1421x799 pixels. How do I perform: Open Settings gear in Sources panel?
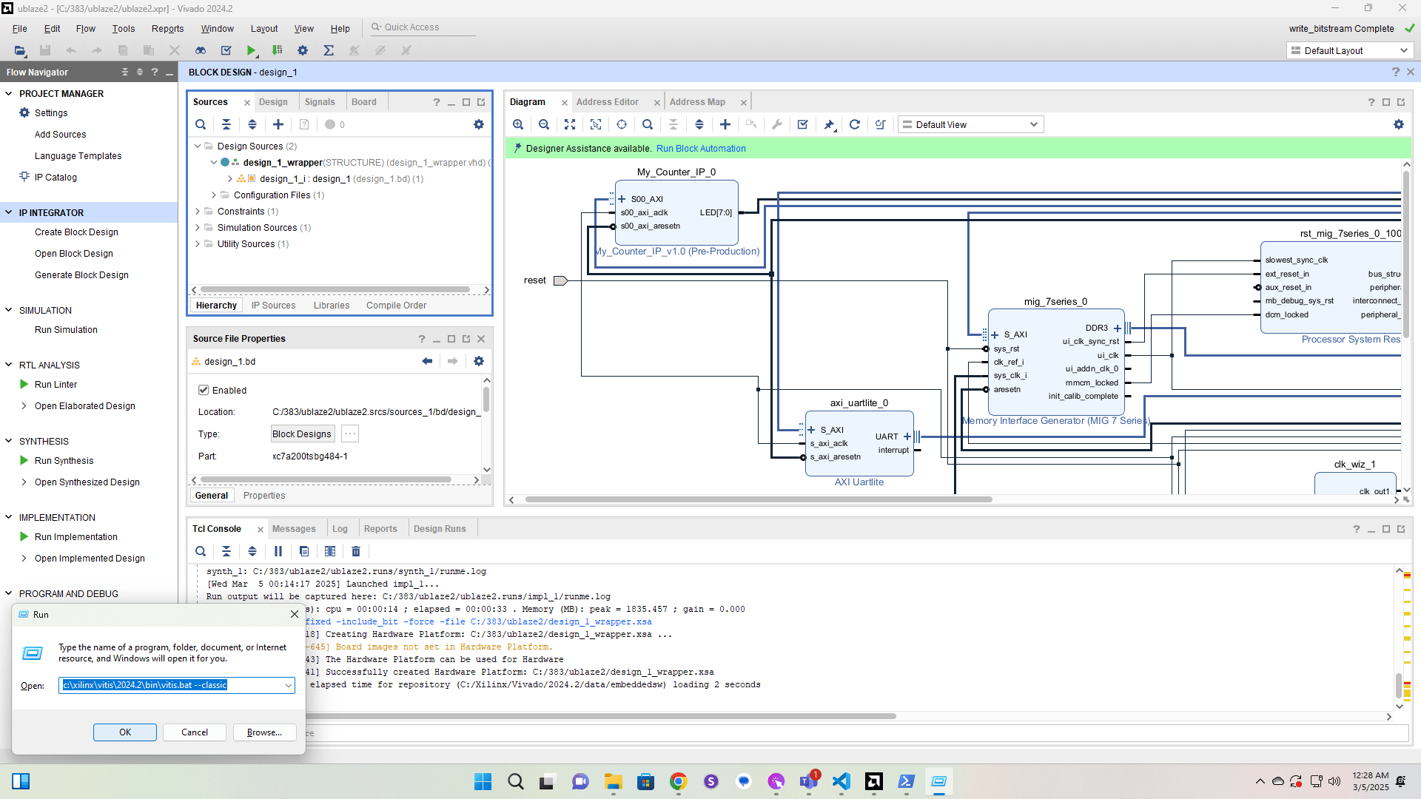[x=479, y=124]
